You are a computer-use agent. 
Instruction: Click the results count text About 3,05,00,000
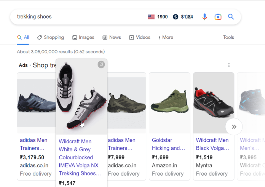click(61, 52)
